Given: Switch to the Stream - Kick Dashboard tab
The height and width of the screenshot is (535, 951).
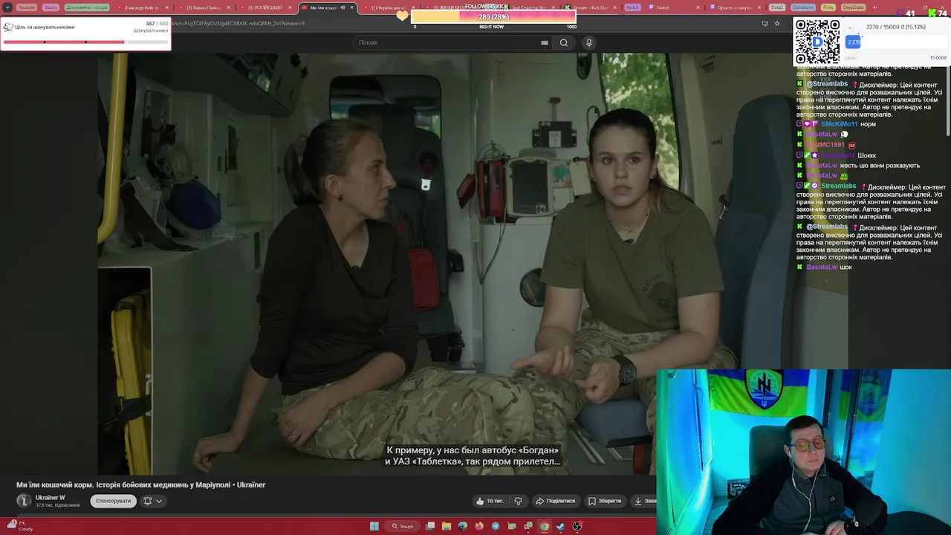Looking at the screenshot, I should point(591,7).
